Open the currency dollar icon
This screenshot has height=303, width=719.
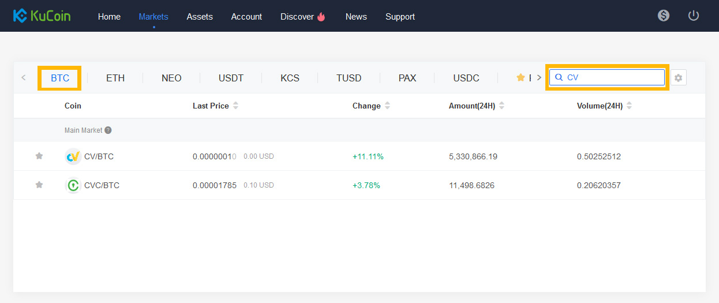(664, 16)
